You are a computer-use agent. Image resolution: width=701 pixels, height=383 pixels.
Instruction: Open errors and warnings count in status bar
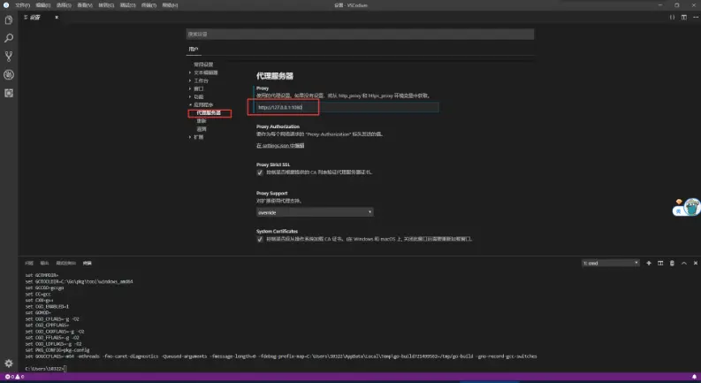[14, 377]
